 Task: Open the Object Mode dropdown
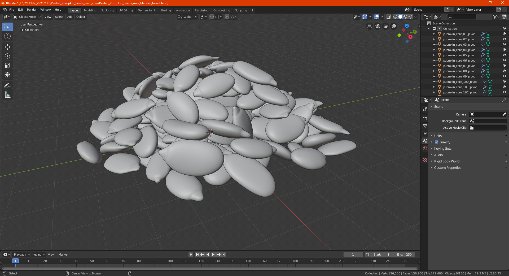[x=27, y=17]
